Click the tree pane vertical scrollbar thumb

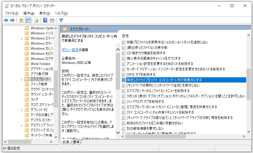point(56,89)
